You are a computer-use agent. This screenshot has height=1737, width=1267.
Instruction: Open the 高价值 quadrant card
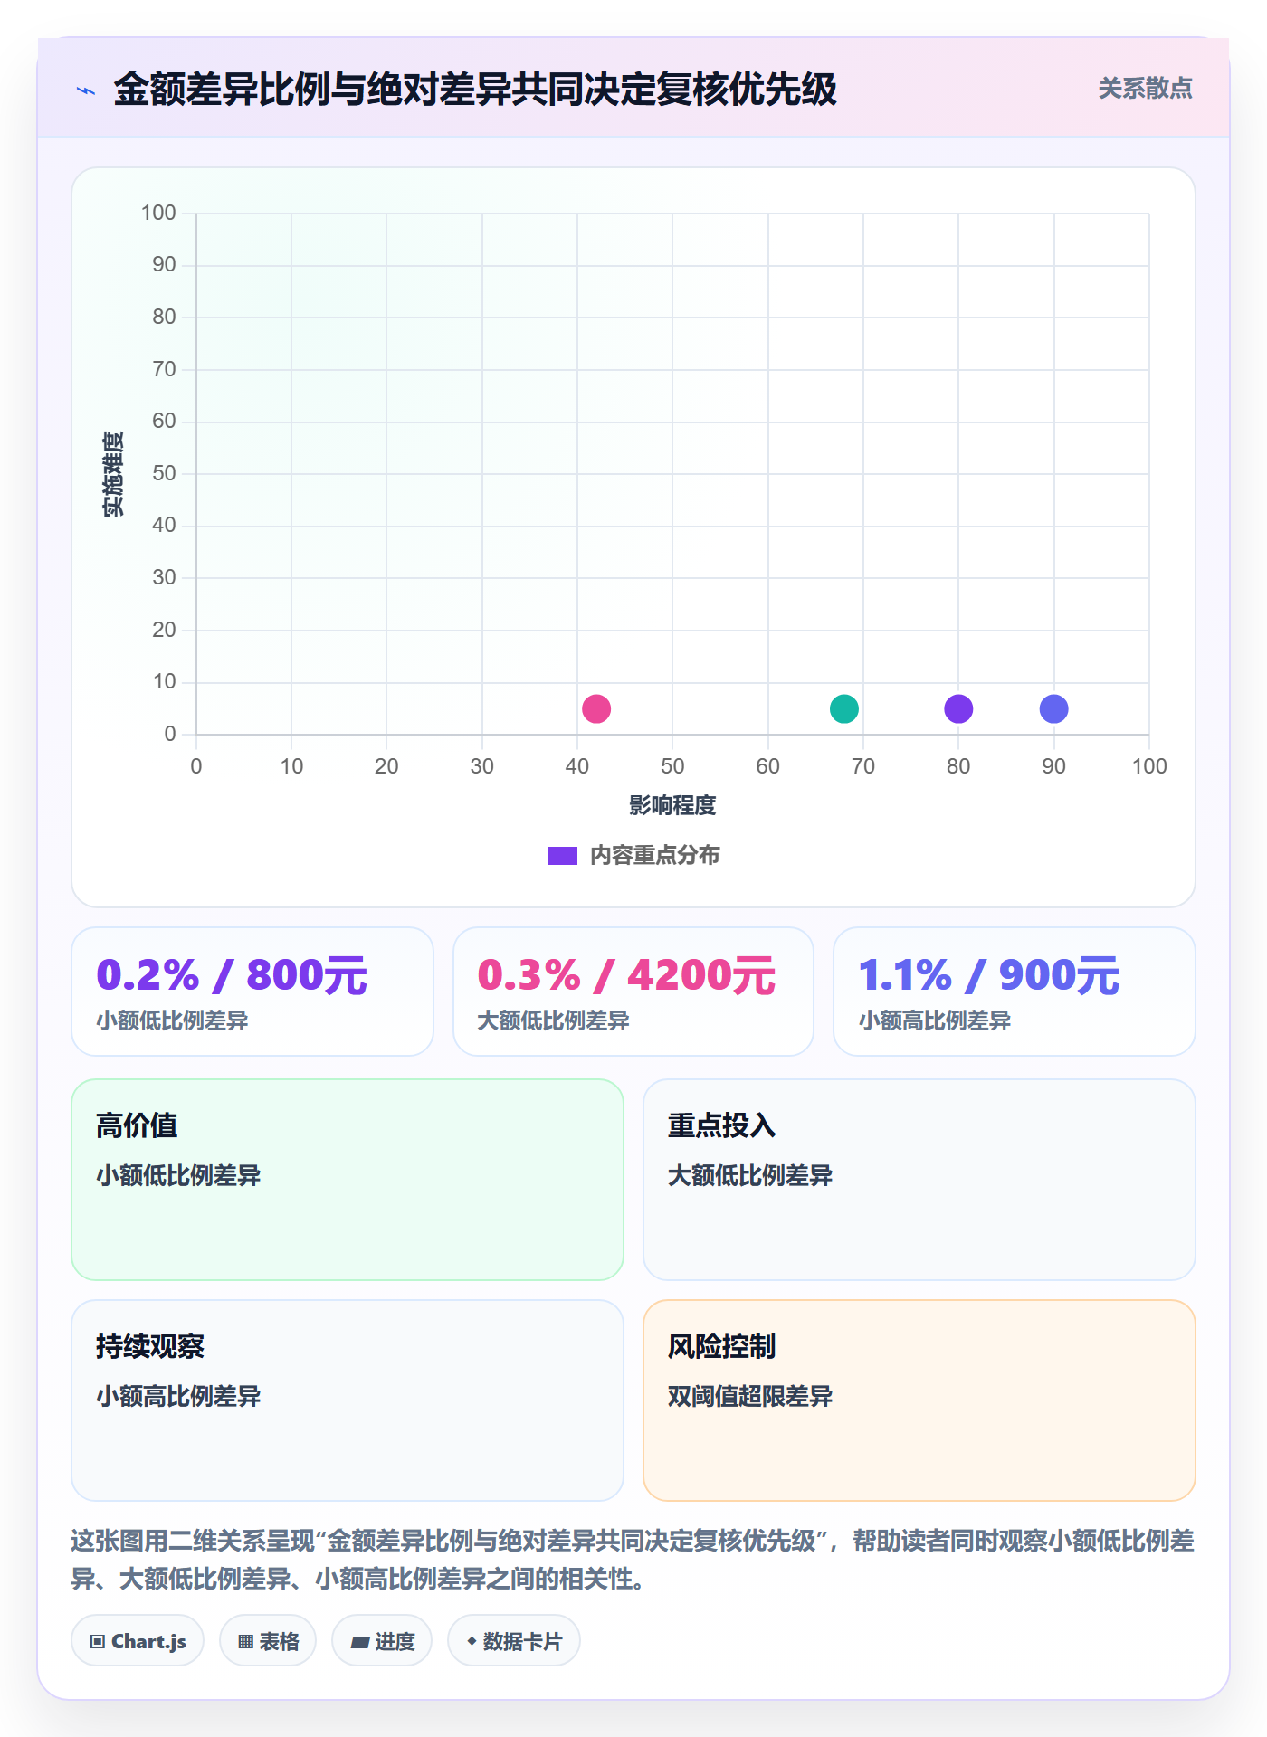point(348,1180)
